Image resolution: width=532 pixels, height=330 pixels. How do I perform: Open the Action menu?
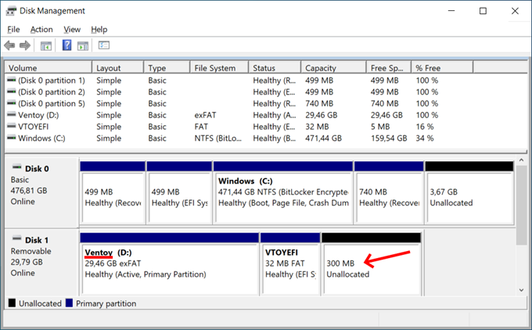point(41,29)
